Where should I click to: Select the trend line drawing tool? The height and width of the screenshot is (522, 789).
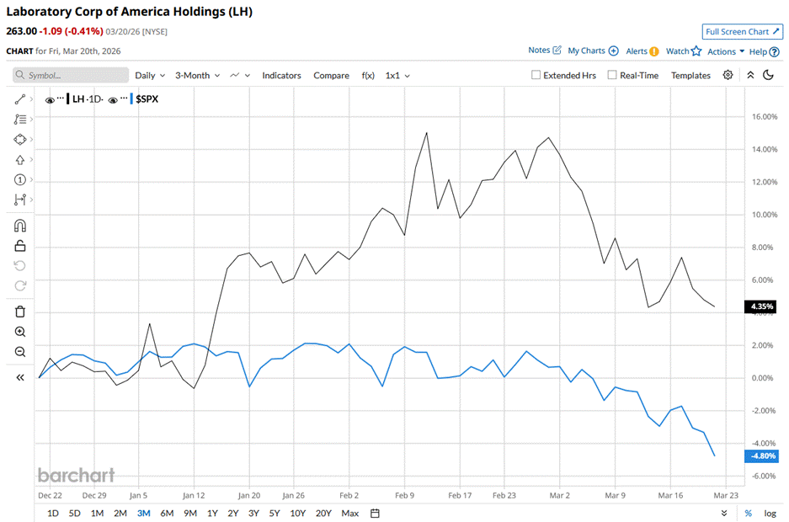[20, 99]
